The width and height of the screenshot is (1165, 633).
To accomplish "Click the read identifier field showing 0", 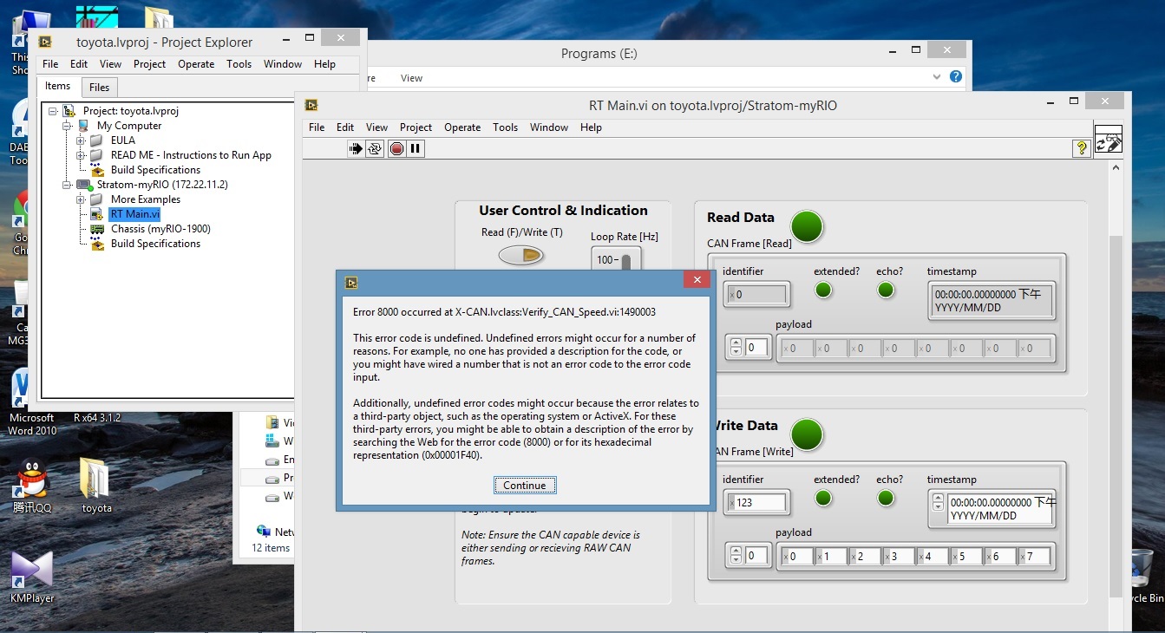I will (x=756, y=294).
